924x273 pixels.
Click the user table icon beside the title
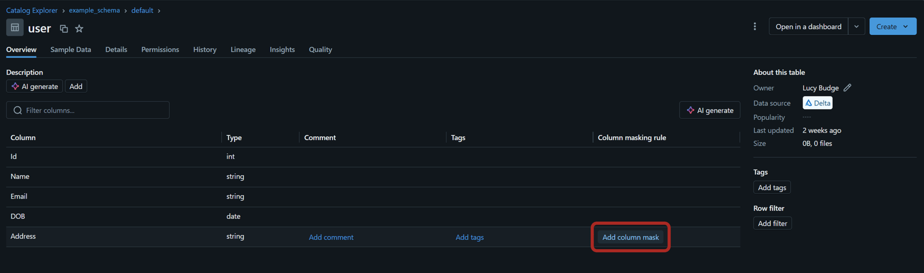click(x=15, y=27)
